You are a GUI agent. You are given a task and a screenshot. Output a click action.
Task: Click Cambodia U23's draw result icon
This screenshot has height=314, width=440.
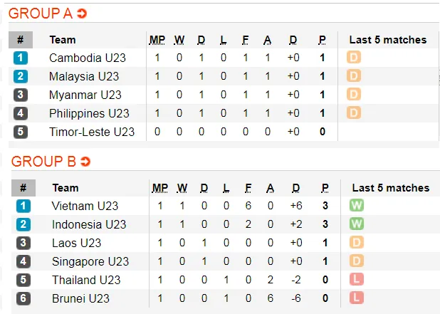point(354,58)
